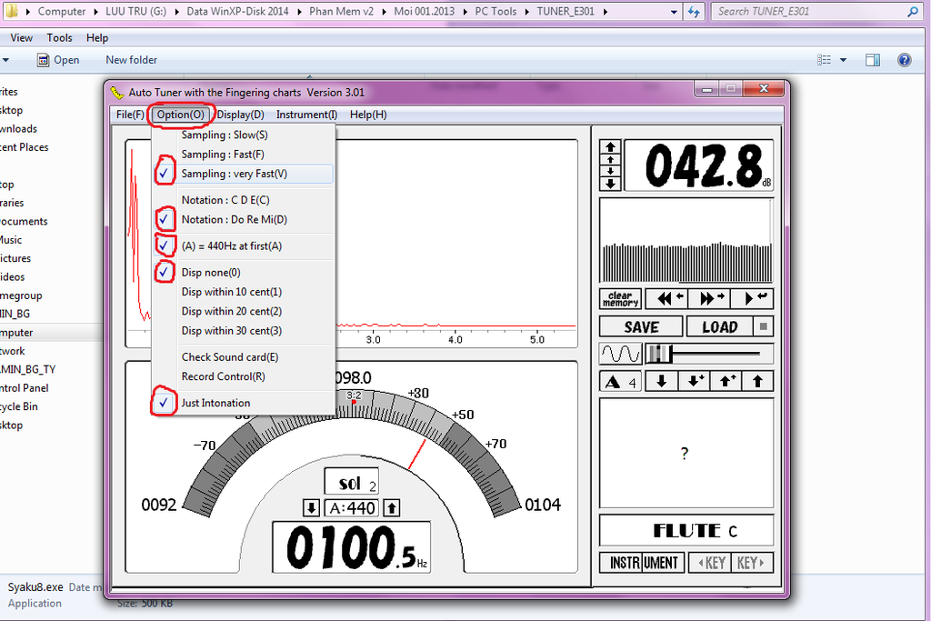Choose Disp within 10 cent(1)
The width and height of the screenshot is (931, 621).
(231, 292)
